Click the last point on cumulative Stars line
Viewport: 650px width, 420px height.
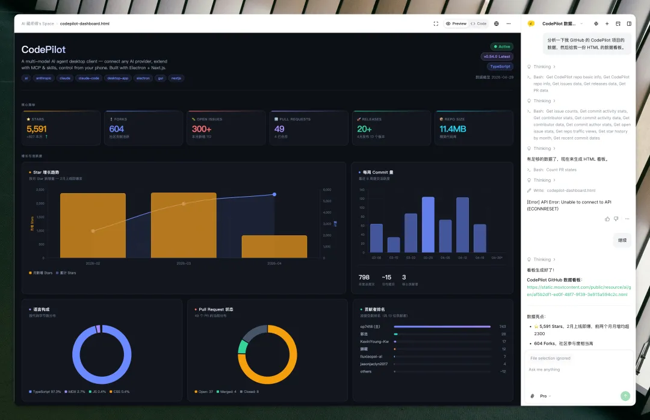pos(274,194)
